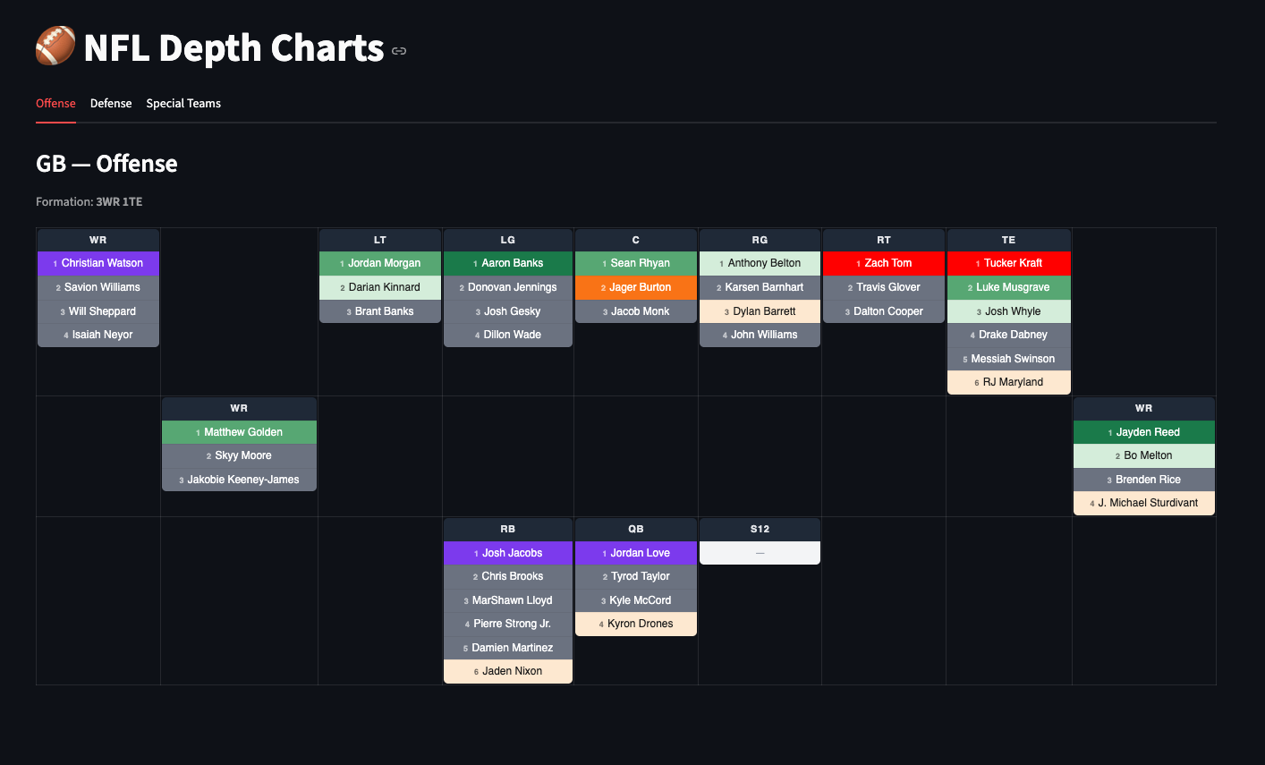Click Darian Kinnard cell
Image resolution: width=1265 pixels, height=765 pixels.
pyautogui.click(x=380, y=287)
